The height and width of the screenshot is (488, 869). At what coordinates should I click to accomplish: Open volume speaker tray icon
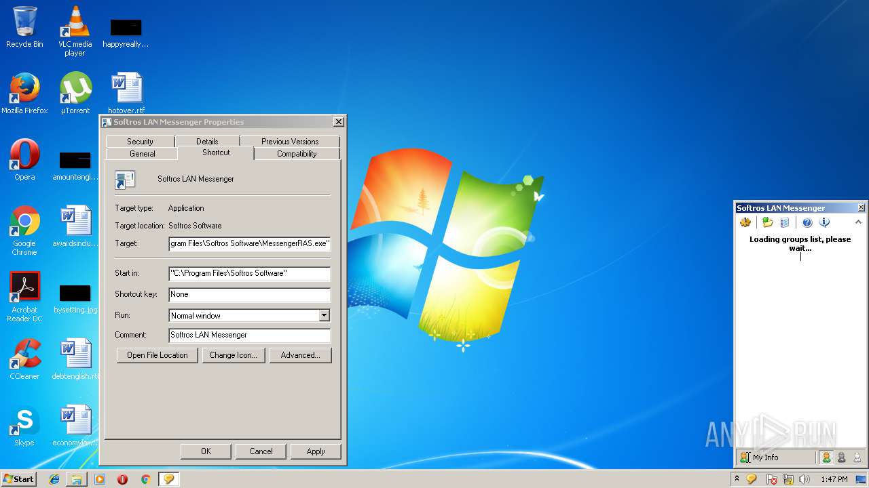pos(805,479)
